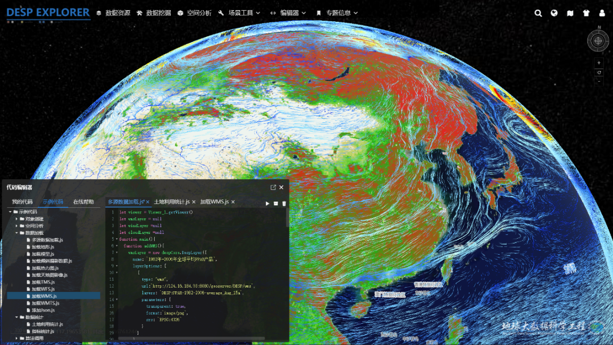
Task: Click the code editor horizontal scrollbar
Action: 191,338
